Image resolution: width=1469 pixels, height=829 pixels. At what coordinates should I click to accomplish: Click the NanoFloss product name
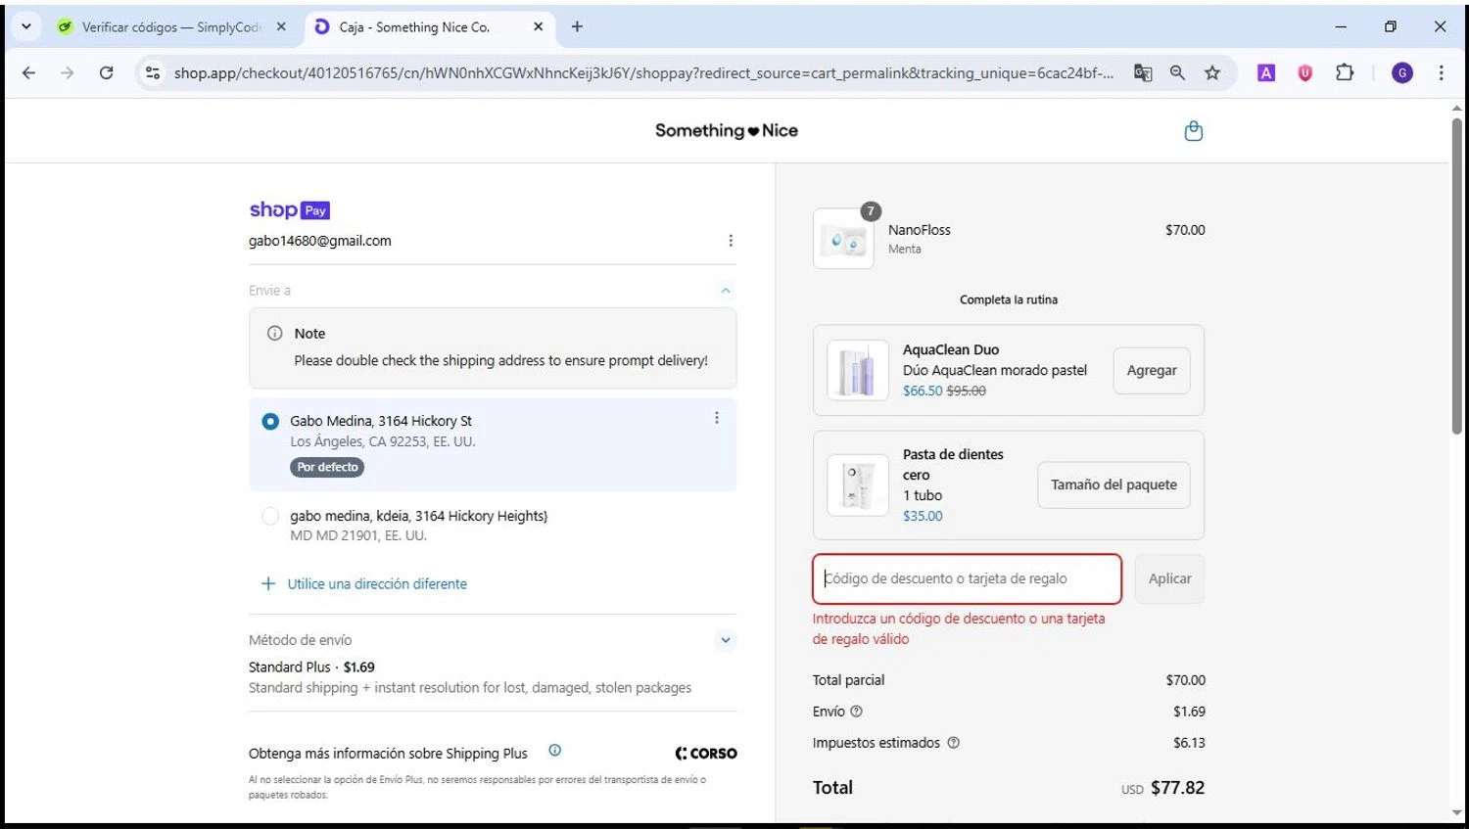tap(920, 230)
